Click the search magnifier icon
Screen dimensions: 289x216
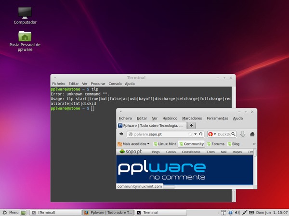[233, 134]
